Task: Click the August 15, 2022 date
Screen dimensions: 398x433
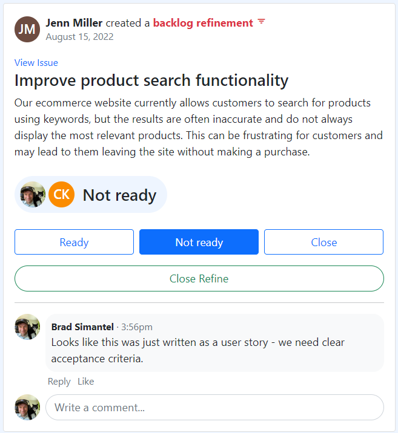Action: (x=79, y=36)
